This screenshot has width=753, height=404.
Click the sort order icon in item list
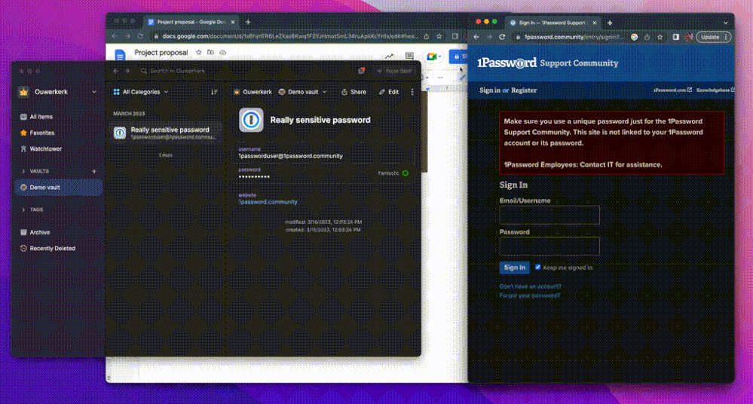point(214,92)
